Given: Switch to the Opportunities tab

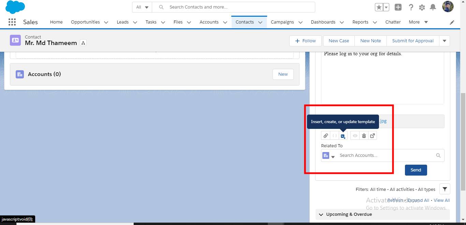Looking at the screenshot, I should click(x=85, y=22).
